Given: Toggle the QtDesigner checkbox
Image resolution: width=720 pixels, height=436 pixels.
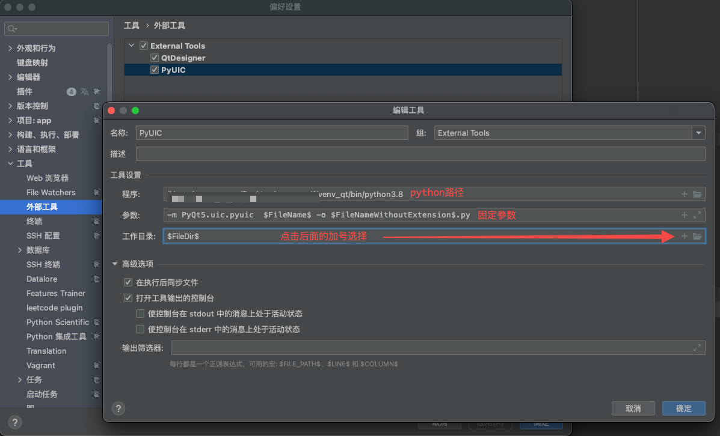Looking at the screenshot, I should (154, 58).
